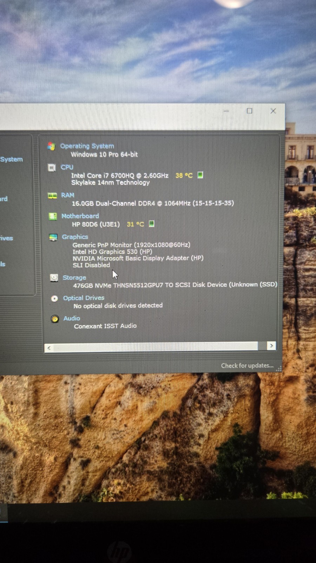Click the Optical Drives disc icon

54,298
